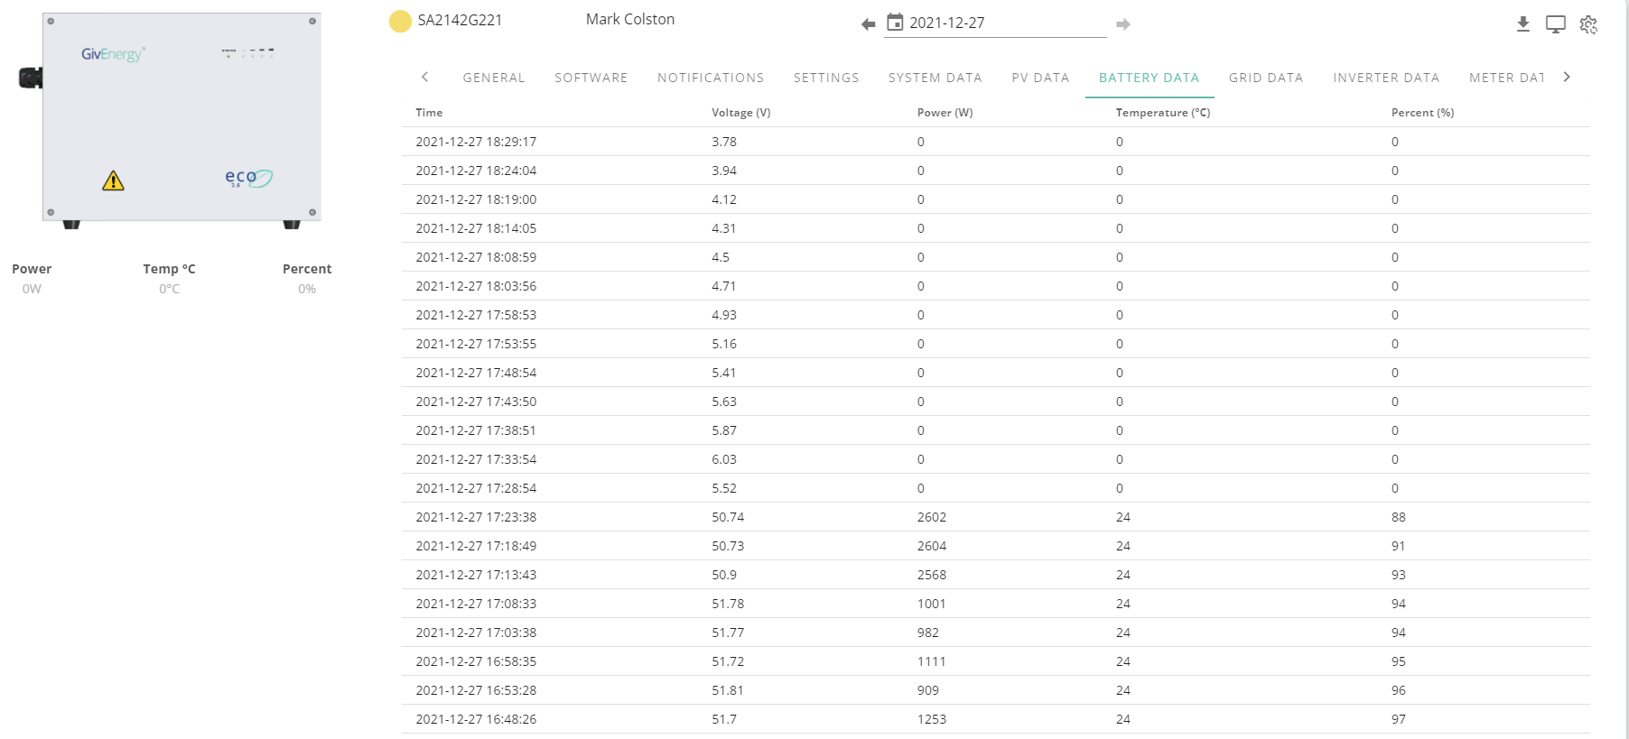
Task: Switch to the PV DATA tab
Action: 1040,78
